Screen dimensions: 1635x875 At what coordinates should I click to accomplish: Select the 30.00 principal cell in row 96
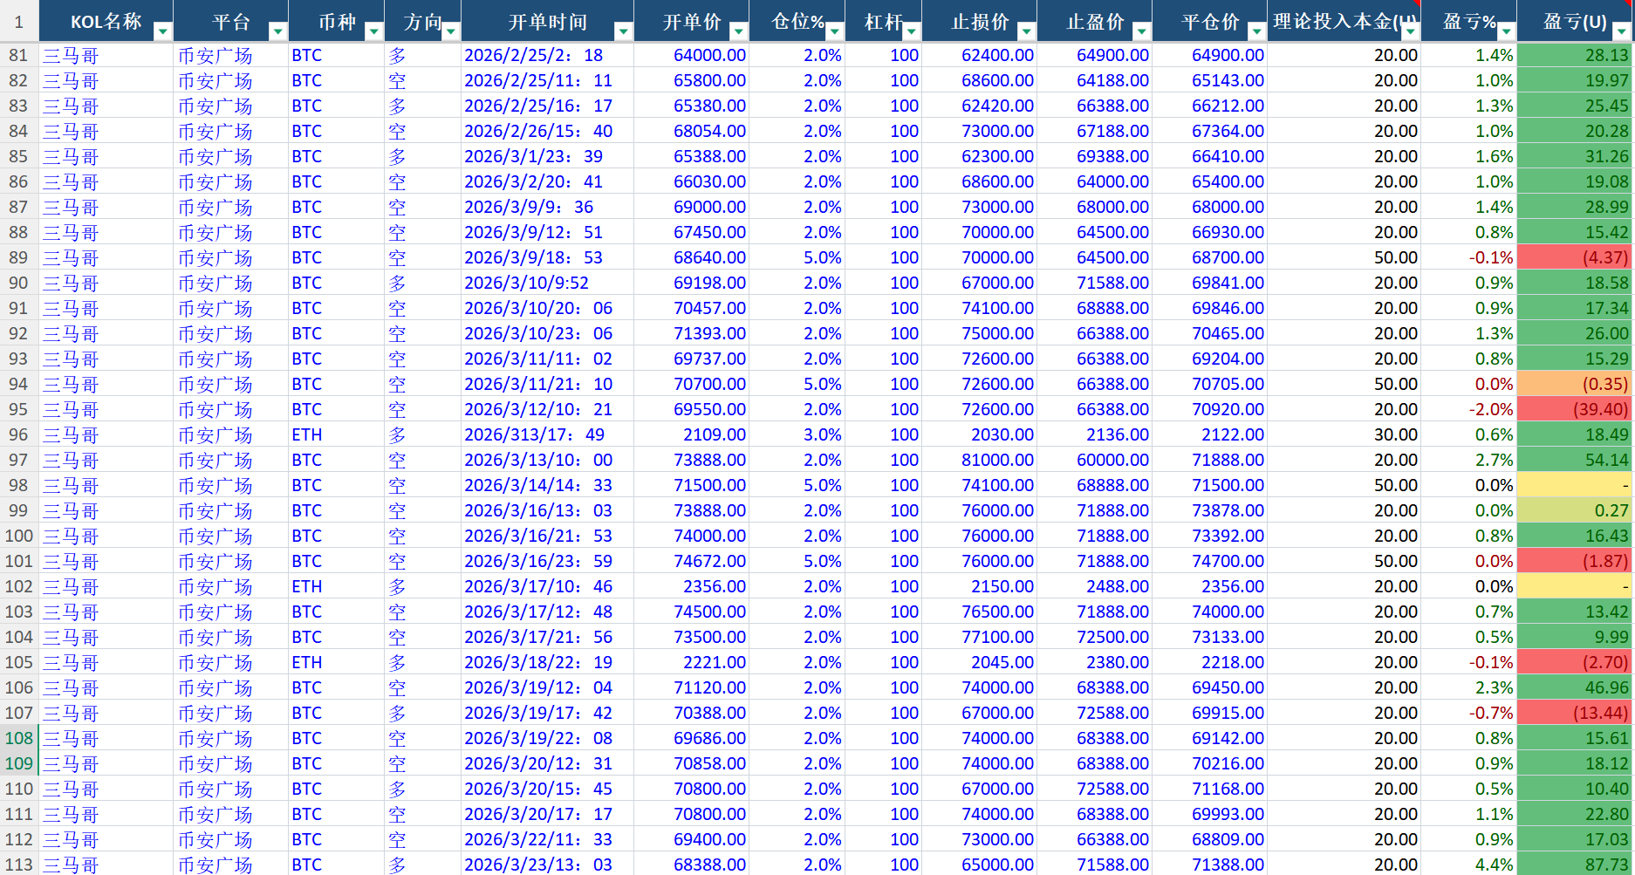1344,434
